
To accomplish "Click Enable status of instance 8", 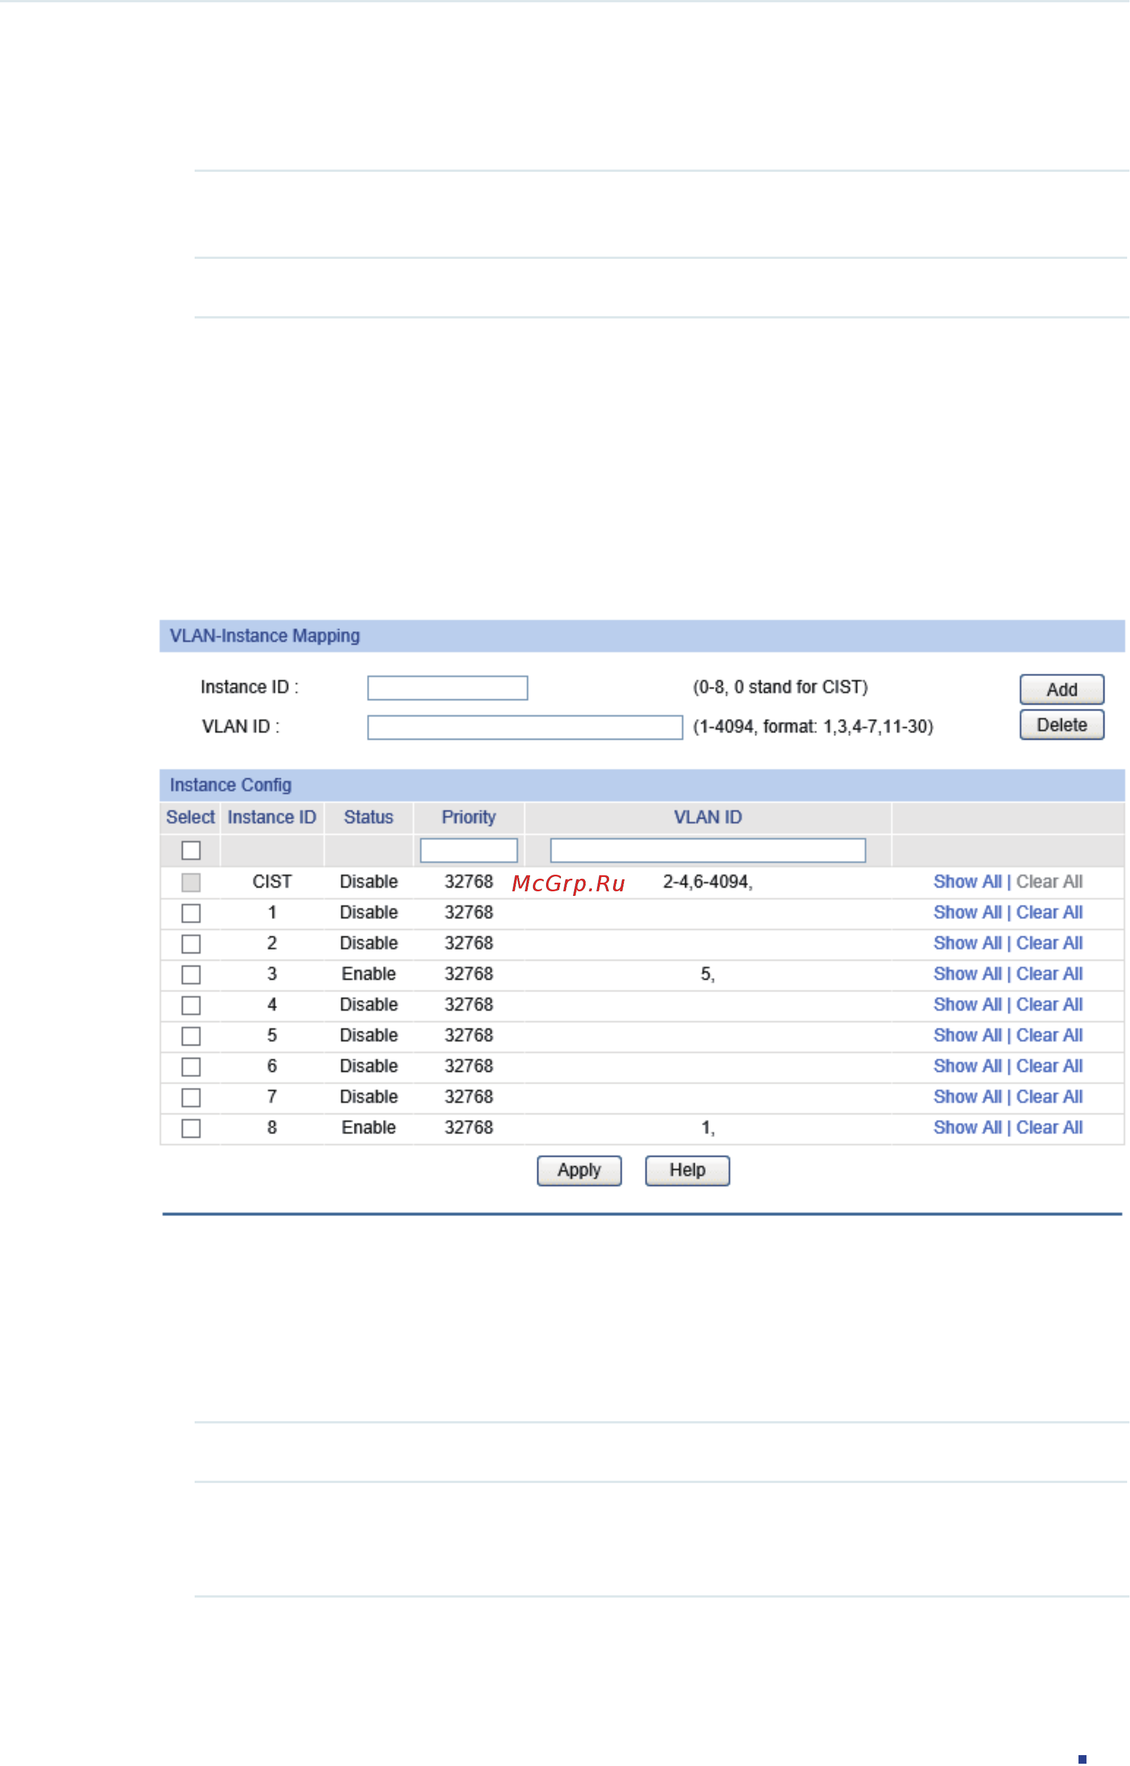I will coord(368,1128).
